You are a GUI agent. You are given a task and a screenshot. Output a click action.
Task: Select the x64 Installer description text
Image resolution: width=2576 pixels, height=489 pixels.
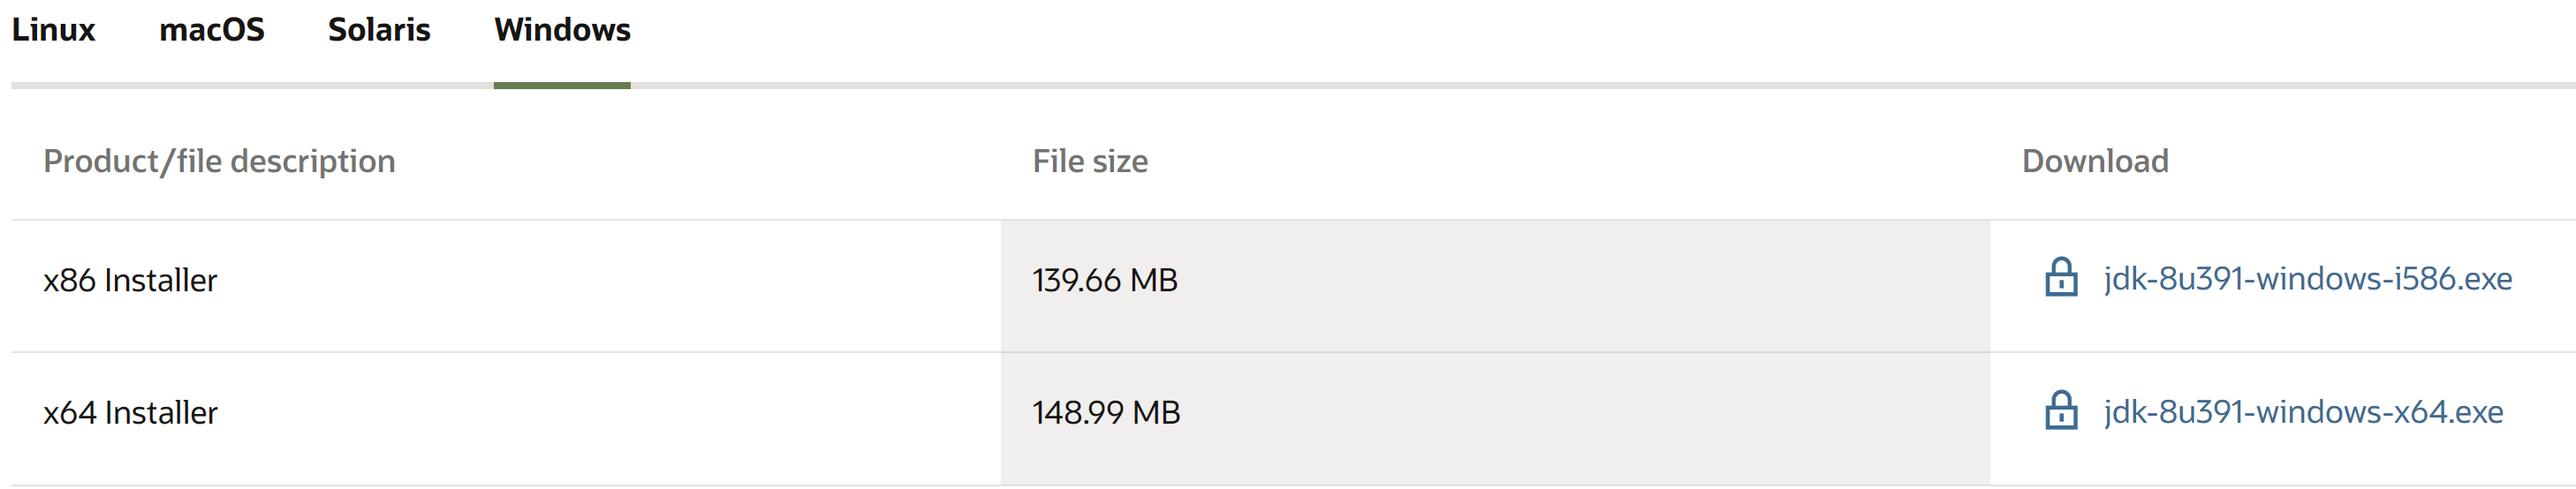(130, 412)
